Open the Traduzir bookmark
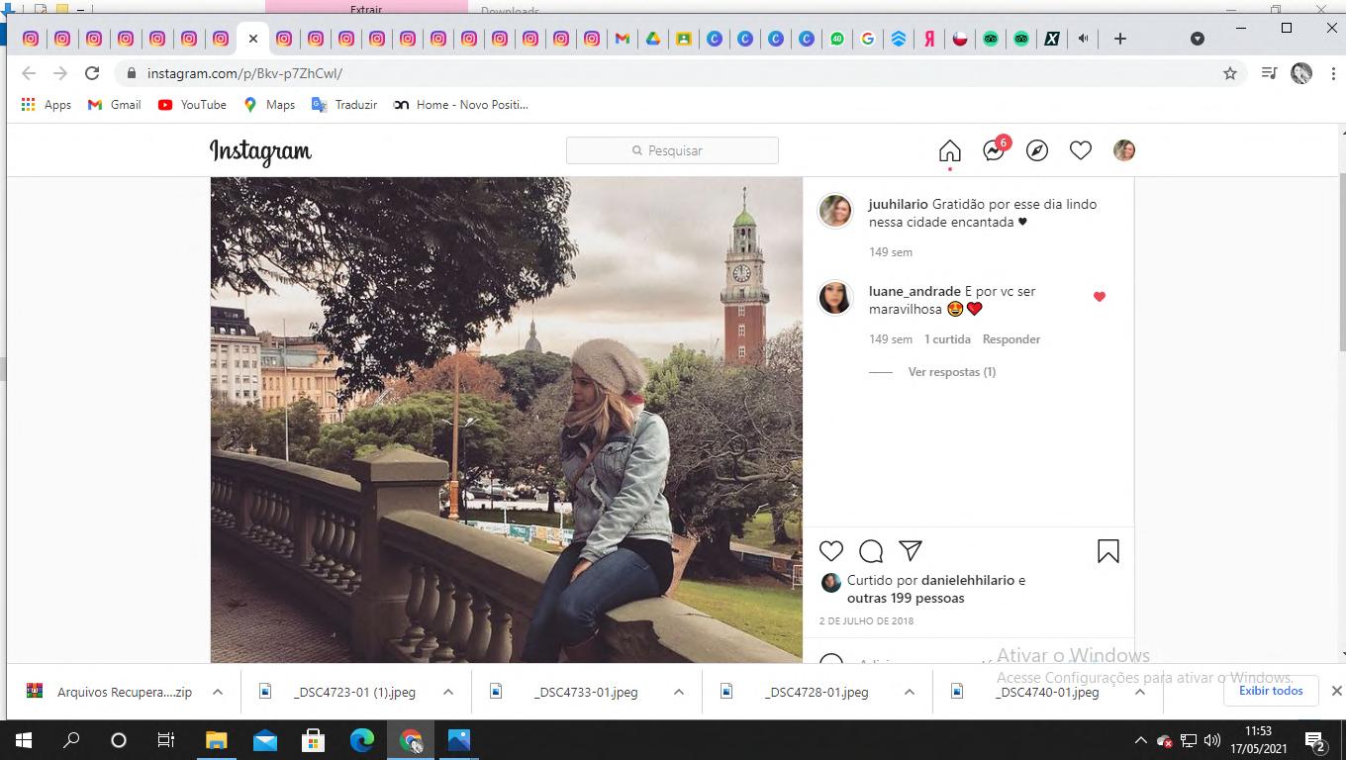Viewport: 1346px width, 760px height. click(344, 105)
